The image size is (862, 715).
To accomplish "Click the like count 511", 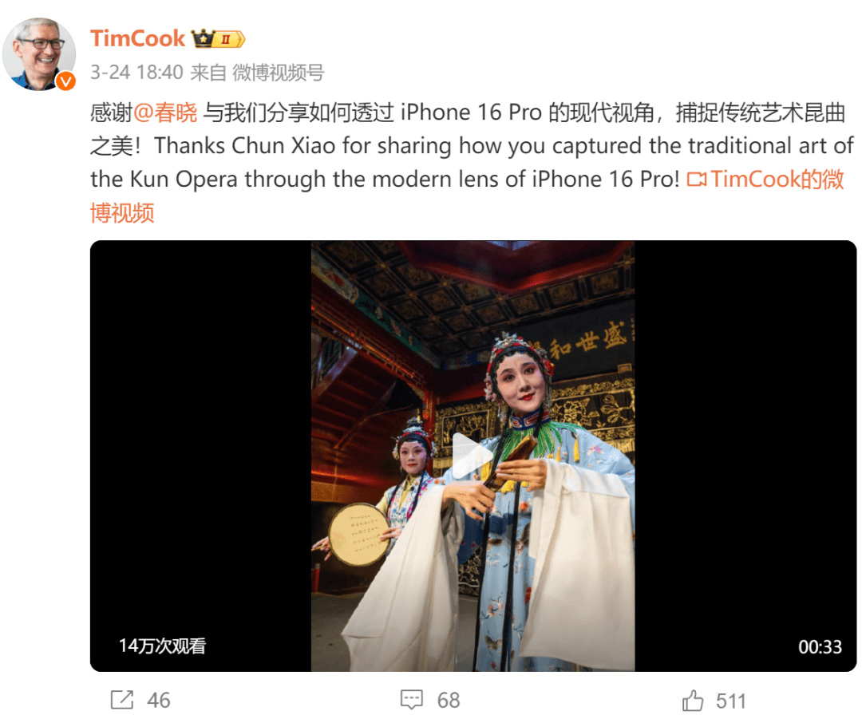I will 730,701.
